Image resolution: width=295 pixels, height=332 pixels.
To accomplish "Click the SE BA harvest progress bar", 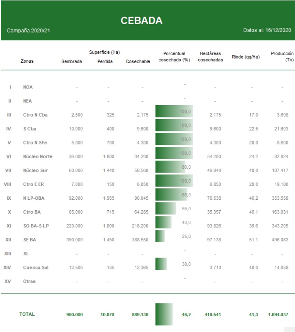I will tap(160, 237).
